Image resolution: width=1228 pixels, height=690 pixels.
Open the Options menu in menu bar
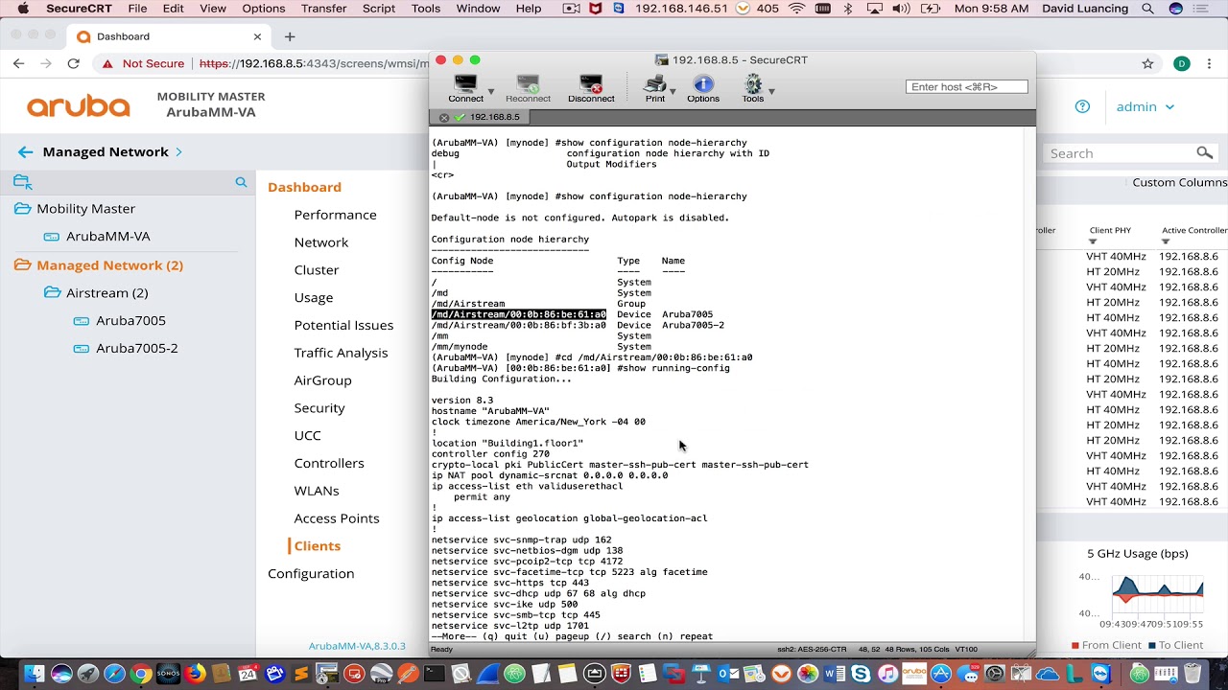(264, 9)
